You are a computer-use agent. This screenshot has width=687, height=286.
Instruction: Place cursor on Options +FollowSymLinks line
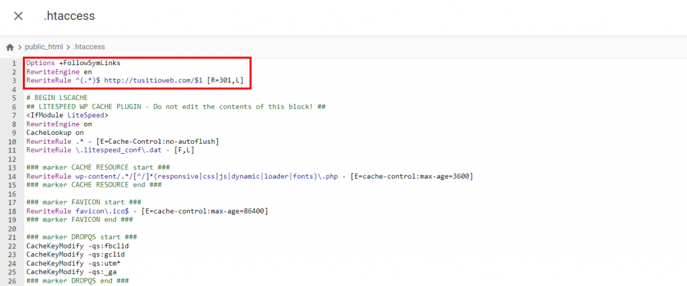tap(73, 62)
